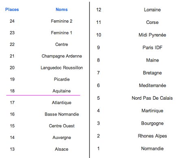Image resolution: width=181 pixels, height=158 pixels.
Task: Click Rhones Alpes in second place
Action: (152, 136)
